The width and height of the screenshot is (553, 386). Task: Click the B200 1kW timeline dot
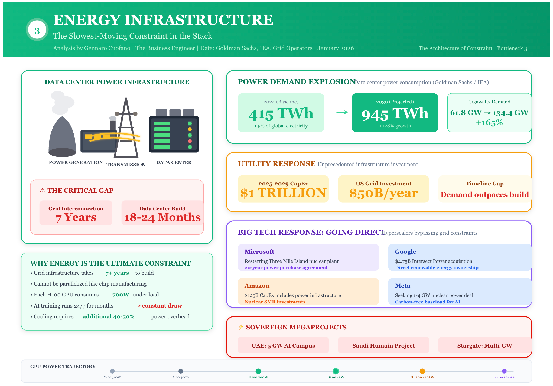[x=336, y=371]
